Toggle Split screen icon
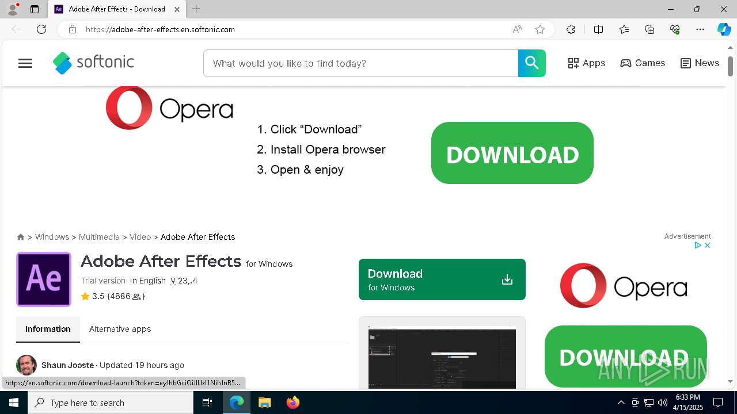 [x=598, y=29]
